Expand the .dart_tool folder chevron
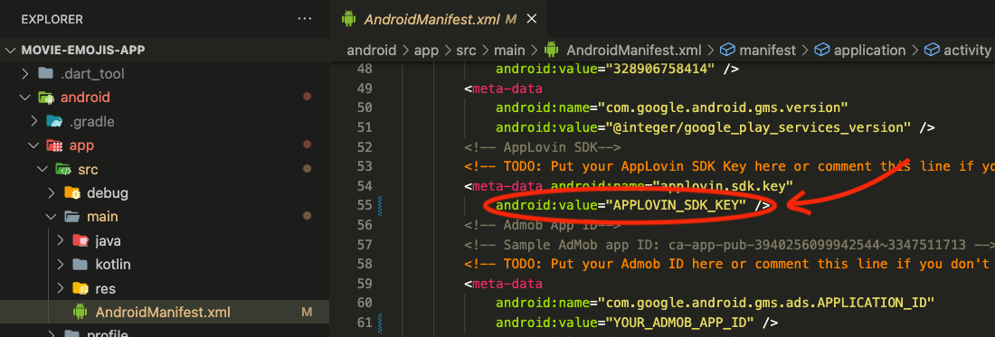The width and height of the screenshot is (995, 337). click(25, 74)
